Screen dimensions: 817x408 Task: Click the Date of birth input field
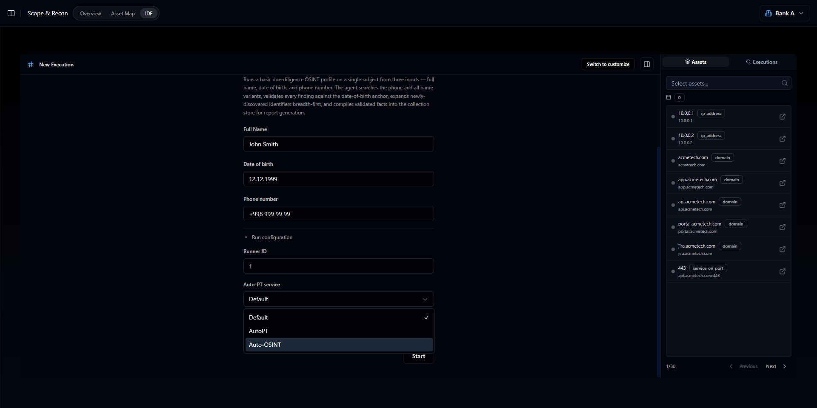(339, 179)
